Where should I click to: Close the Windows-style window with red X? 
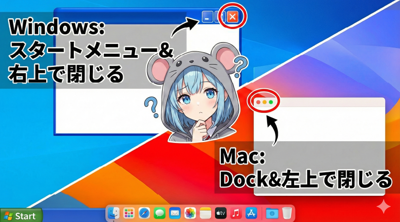coord(232,17)
